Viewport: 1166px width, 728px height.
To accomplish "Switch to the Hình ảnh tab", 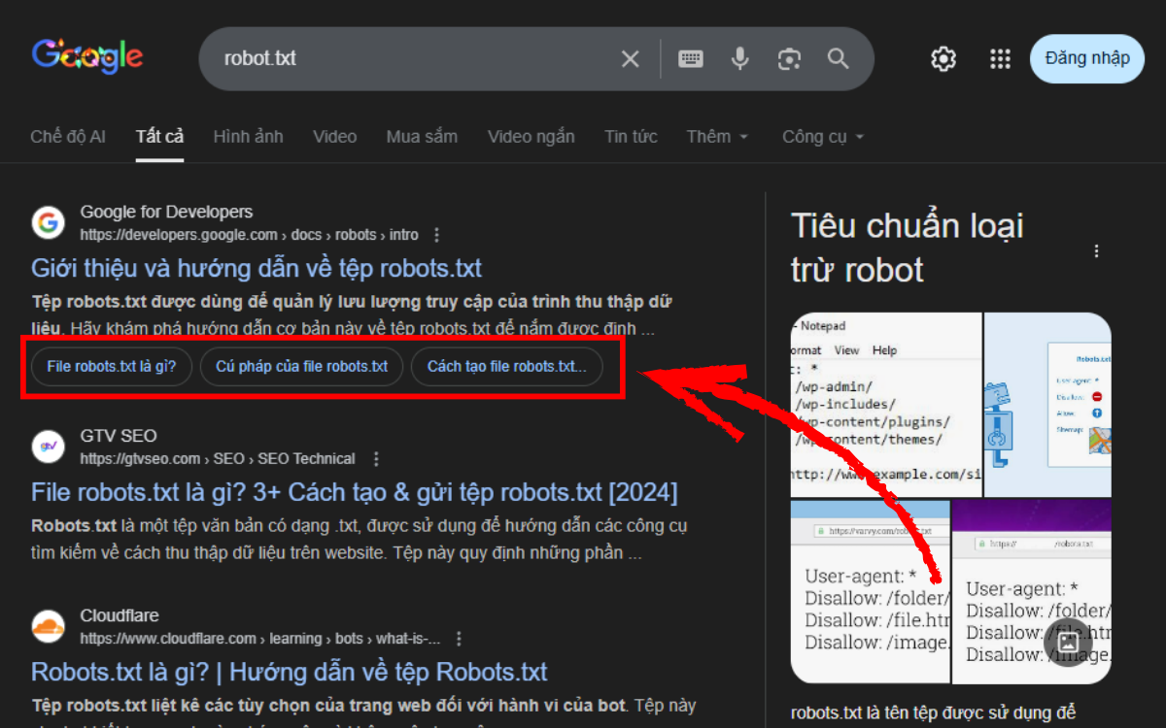I will point(248,136).
